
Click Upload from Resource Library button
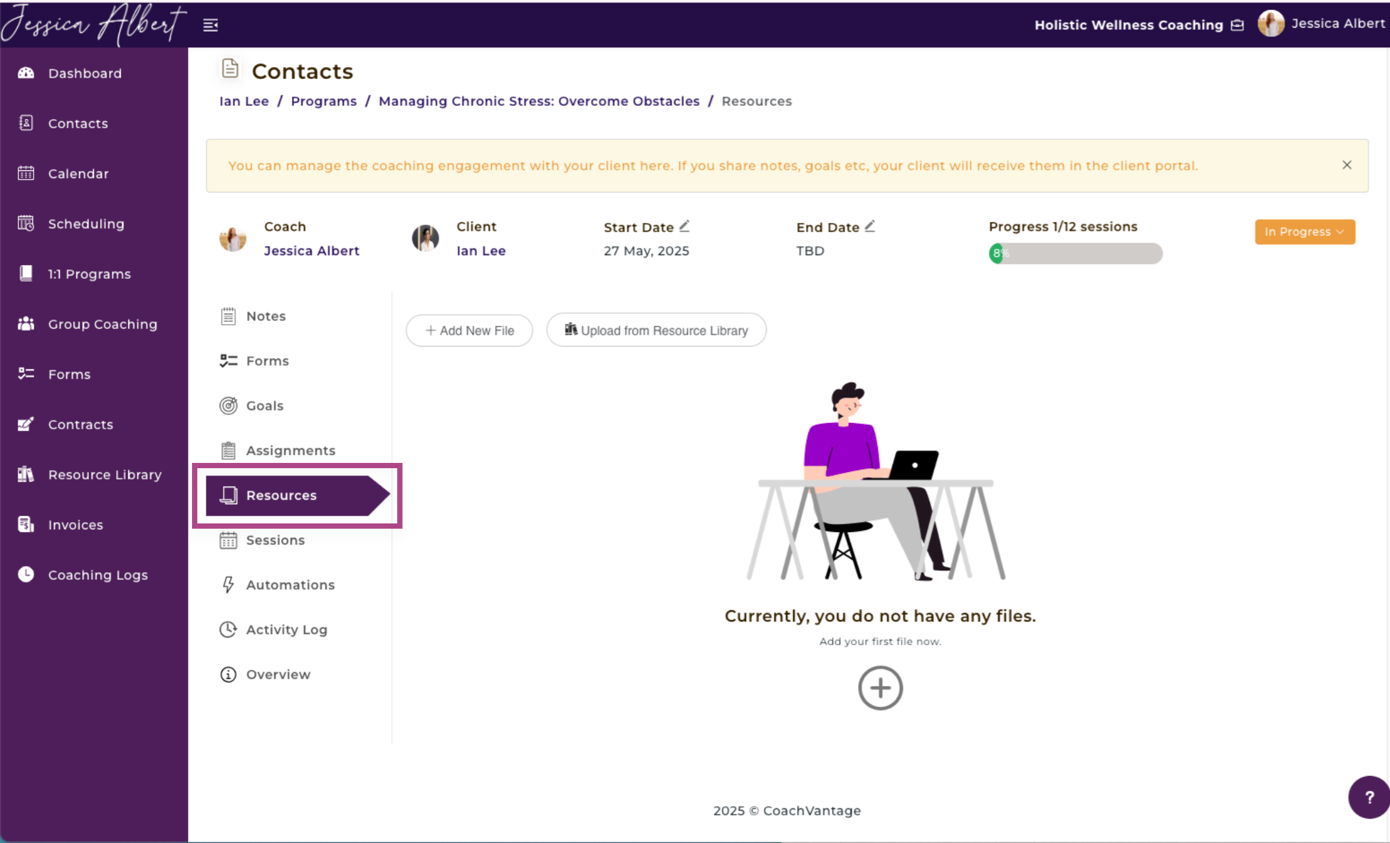click(x=656, y=330)
